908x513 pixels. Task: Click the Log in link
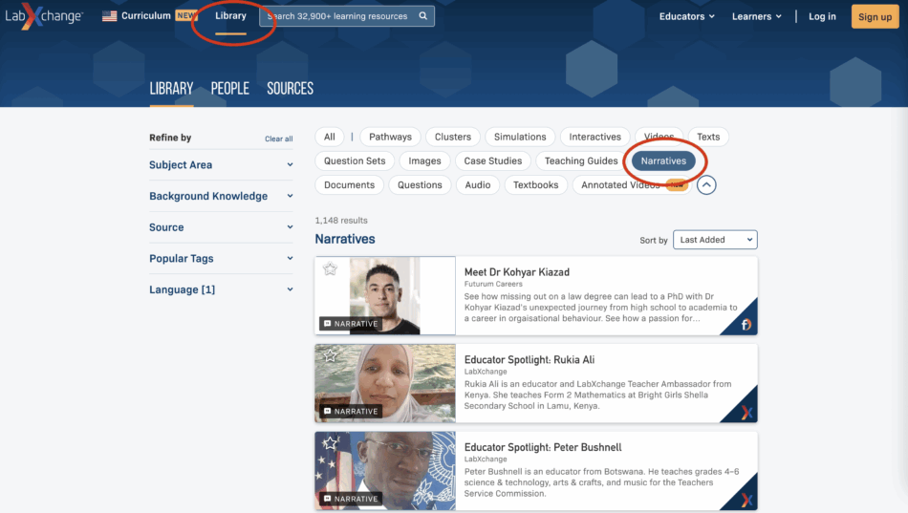pyautogui.click(x=822, y=16)
